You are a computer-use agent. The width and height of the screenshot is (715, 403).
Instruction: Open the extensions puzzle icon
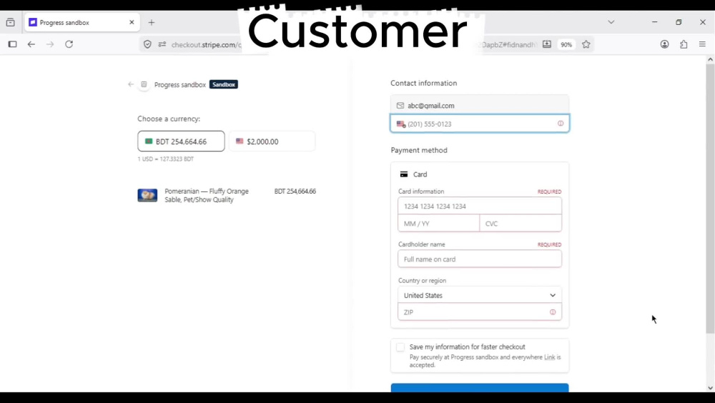[x=684, y=44]
